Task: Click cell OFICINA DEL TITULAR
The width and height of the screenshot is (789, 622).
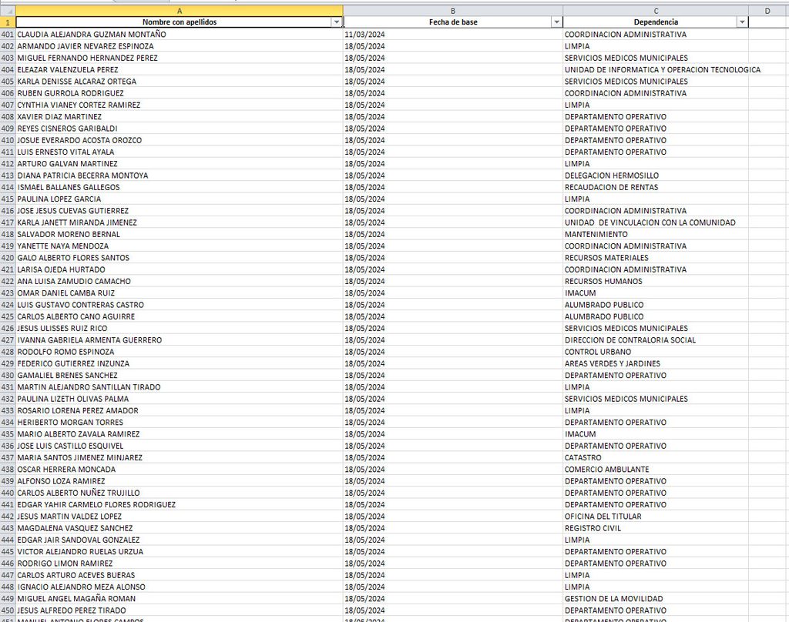Action: tap(656, 517)
